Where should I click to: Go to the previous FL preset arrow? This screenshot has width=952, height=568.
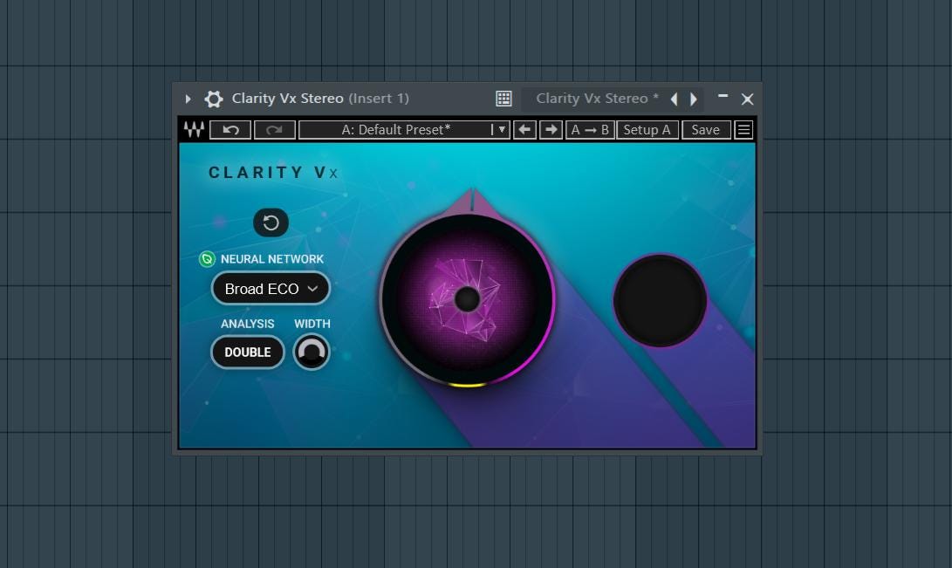pos(674,99)
